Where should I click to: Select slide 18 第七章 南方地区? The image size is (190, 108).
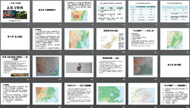click(x=175, y=66)
